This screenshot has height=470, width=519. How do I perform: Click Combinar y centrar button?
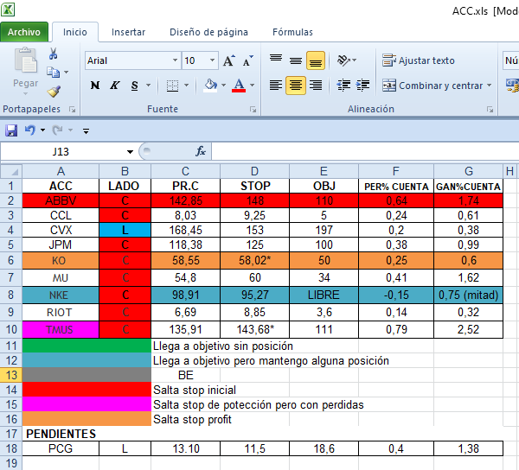[x=433, y=86]
